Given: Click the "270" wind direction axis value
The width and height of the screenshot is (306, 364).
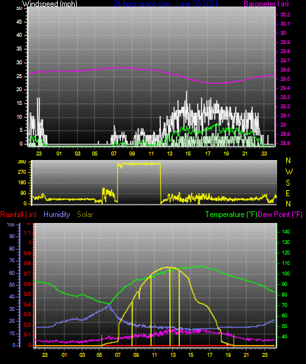Looking at the screenshot, I should pos(22,172).
